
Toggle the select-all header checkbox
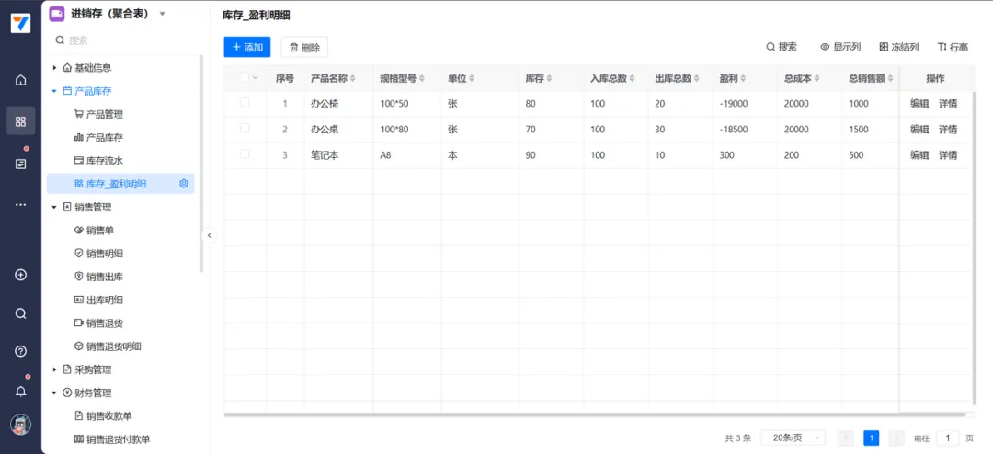click(x=245, y=78)
